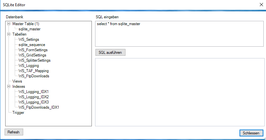This screenshot has height=140, width=266.
Task: Click the Views tree node
Action: point(17,81)
